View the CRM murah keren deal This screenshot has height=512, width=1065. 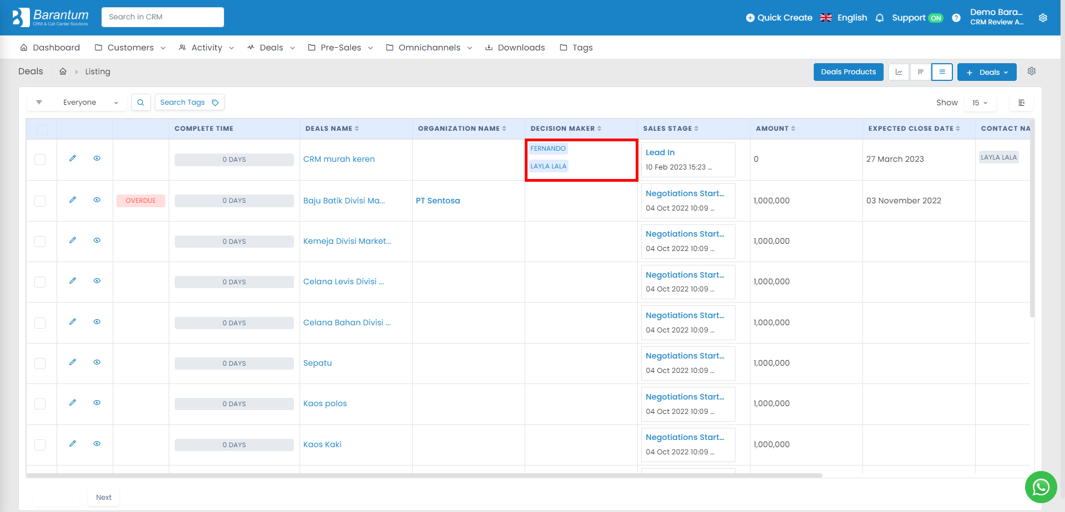[x=97, y=158]
